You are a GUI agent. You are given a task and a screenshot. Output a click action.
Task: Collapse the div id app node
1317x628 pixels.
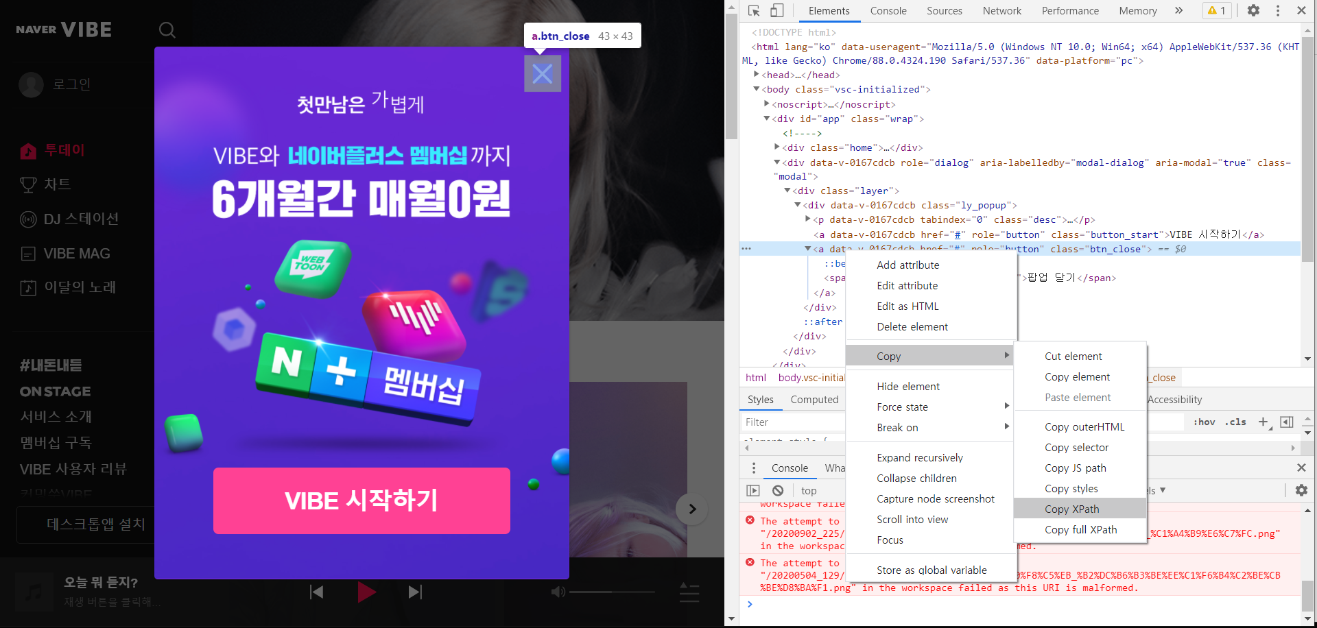pos(767,119)
